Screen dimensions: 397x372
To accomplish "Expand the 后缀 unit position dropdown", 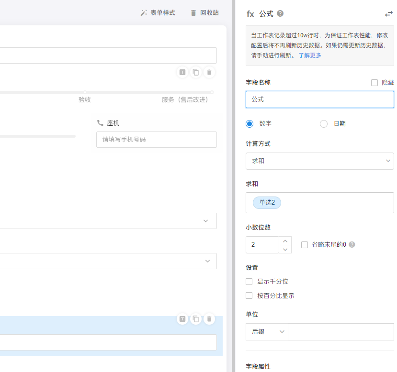I will coord(267,332).
